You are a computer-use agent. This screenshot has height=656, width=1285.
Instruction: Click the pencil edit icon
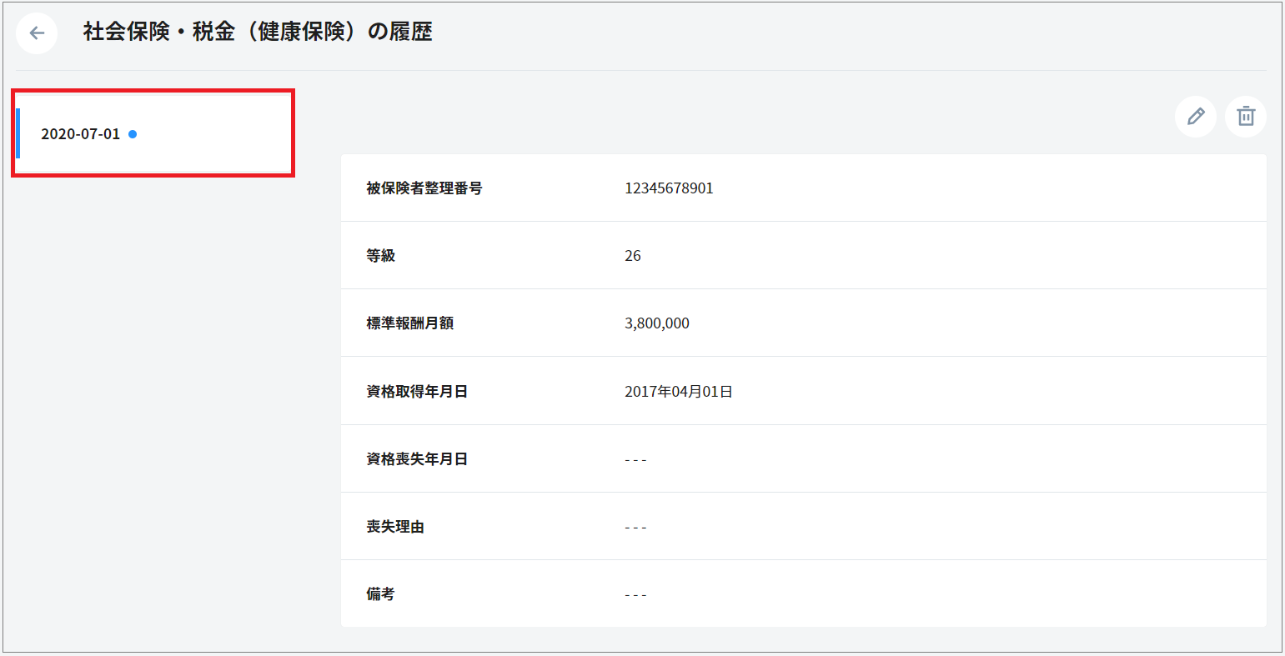(x=1195, y=117)
